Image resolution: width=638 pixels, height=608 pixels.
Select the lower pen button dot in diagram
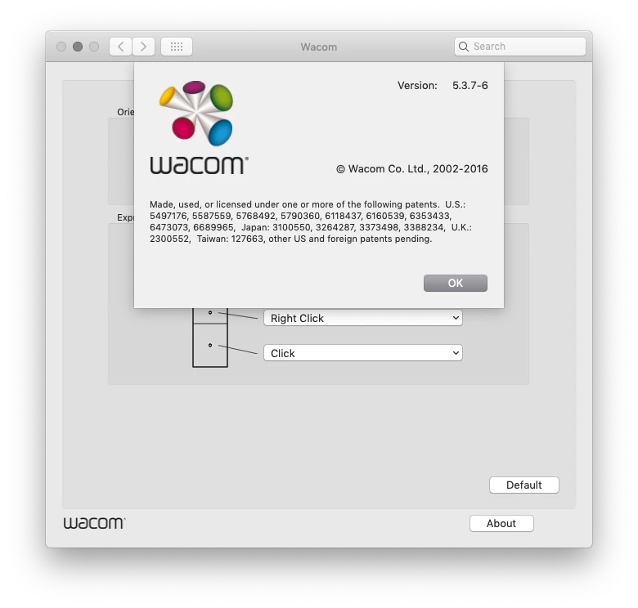click(x=210, y=345)
